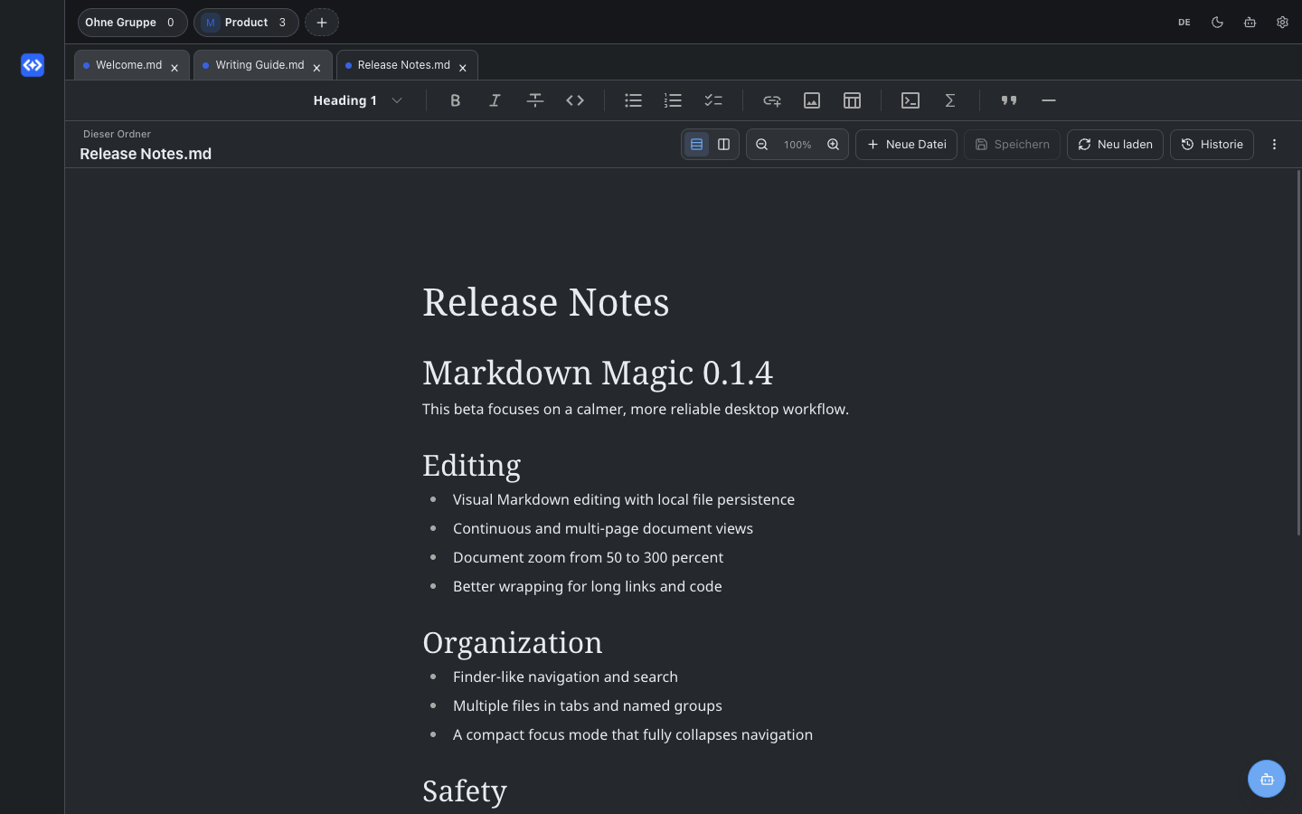The width and height of the screenshot is (1302, 814).
Task: Click the Release Notes title heading
Action: 546,302
